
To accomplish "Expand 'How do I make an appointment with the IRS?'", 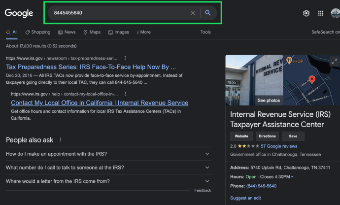I will [108, 154].
